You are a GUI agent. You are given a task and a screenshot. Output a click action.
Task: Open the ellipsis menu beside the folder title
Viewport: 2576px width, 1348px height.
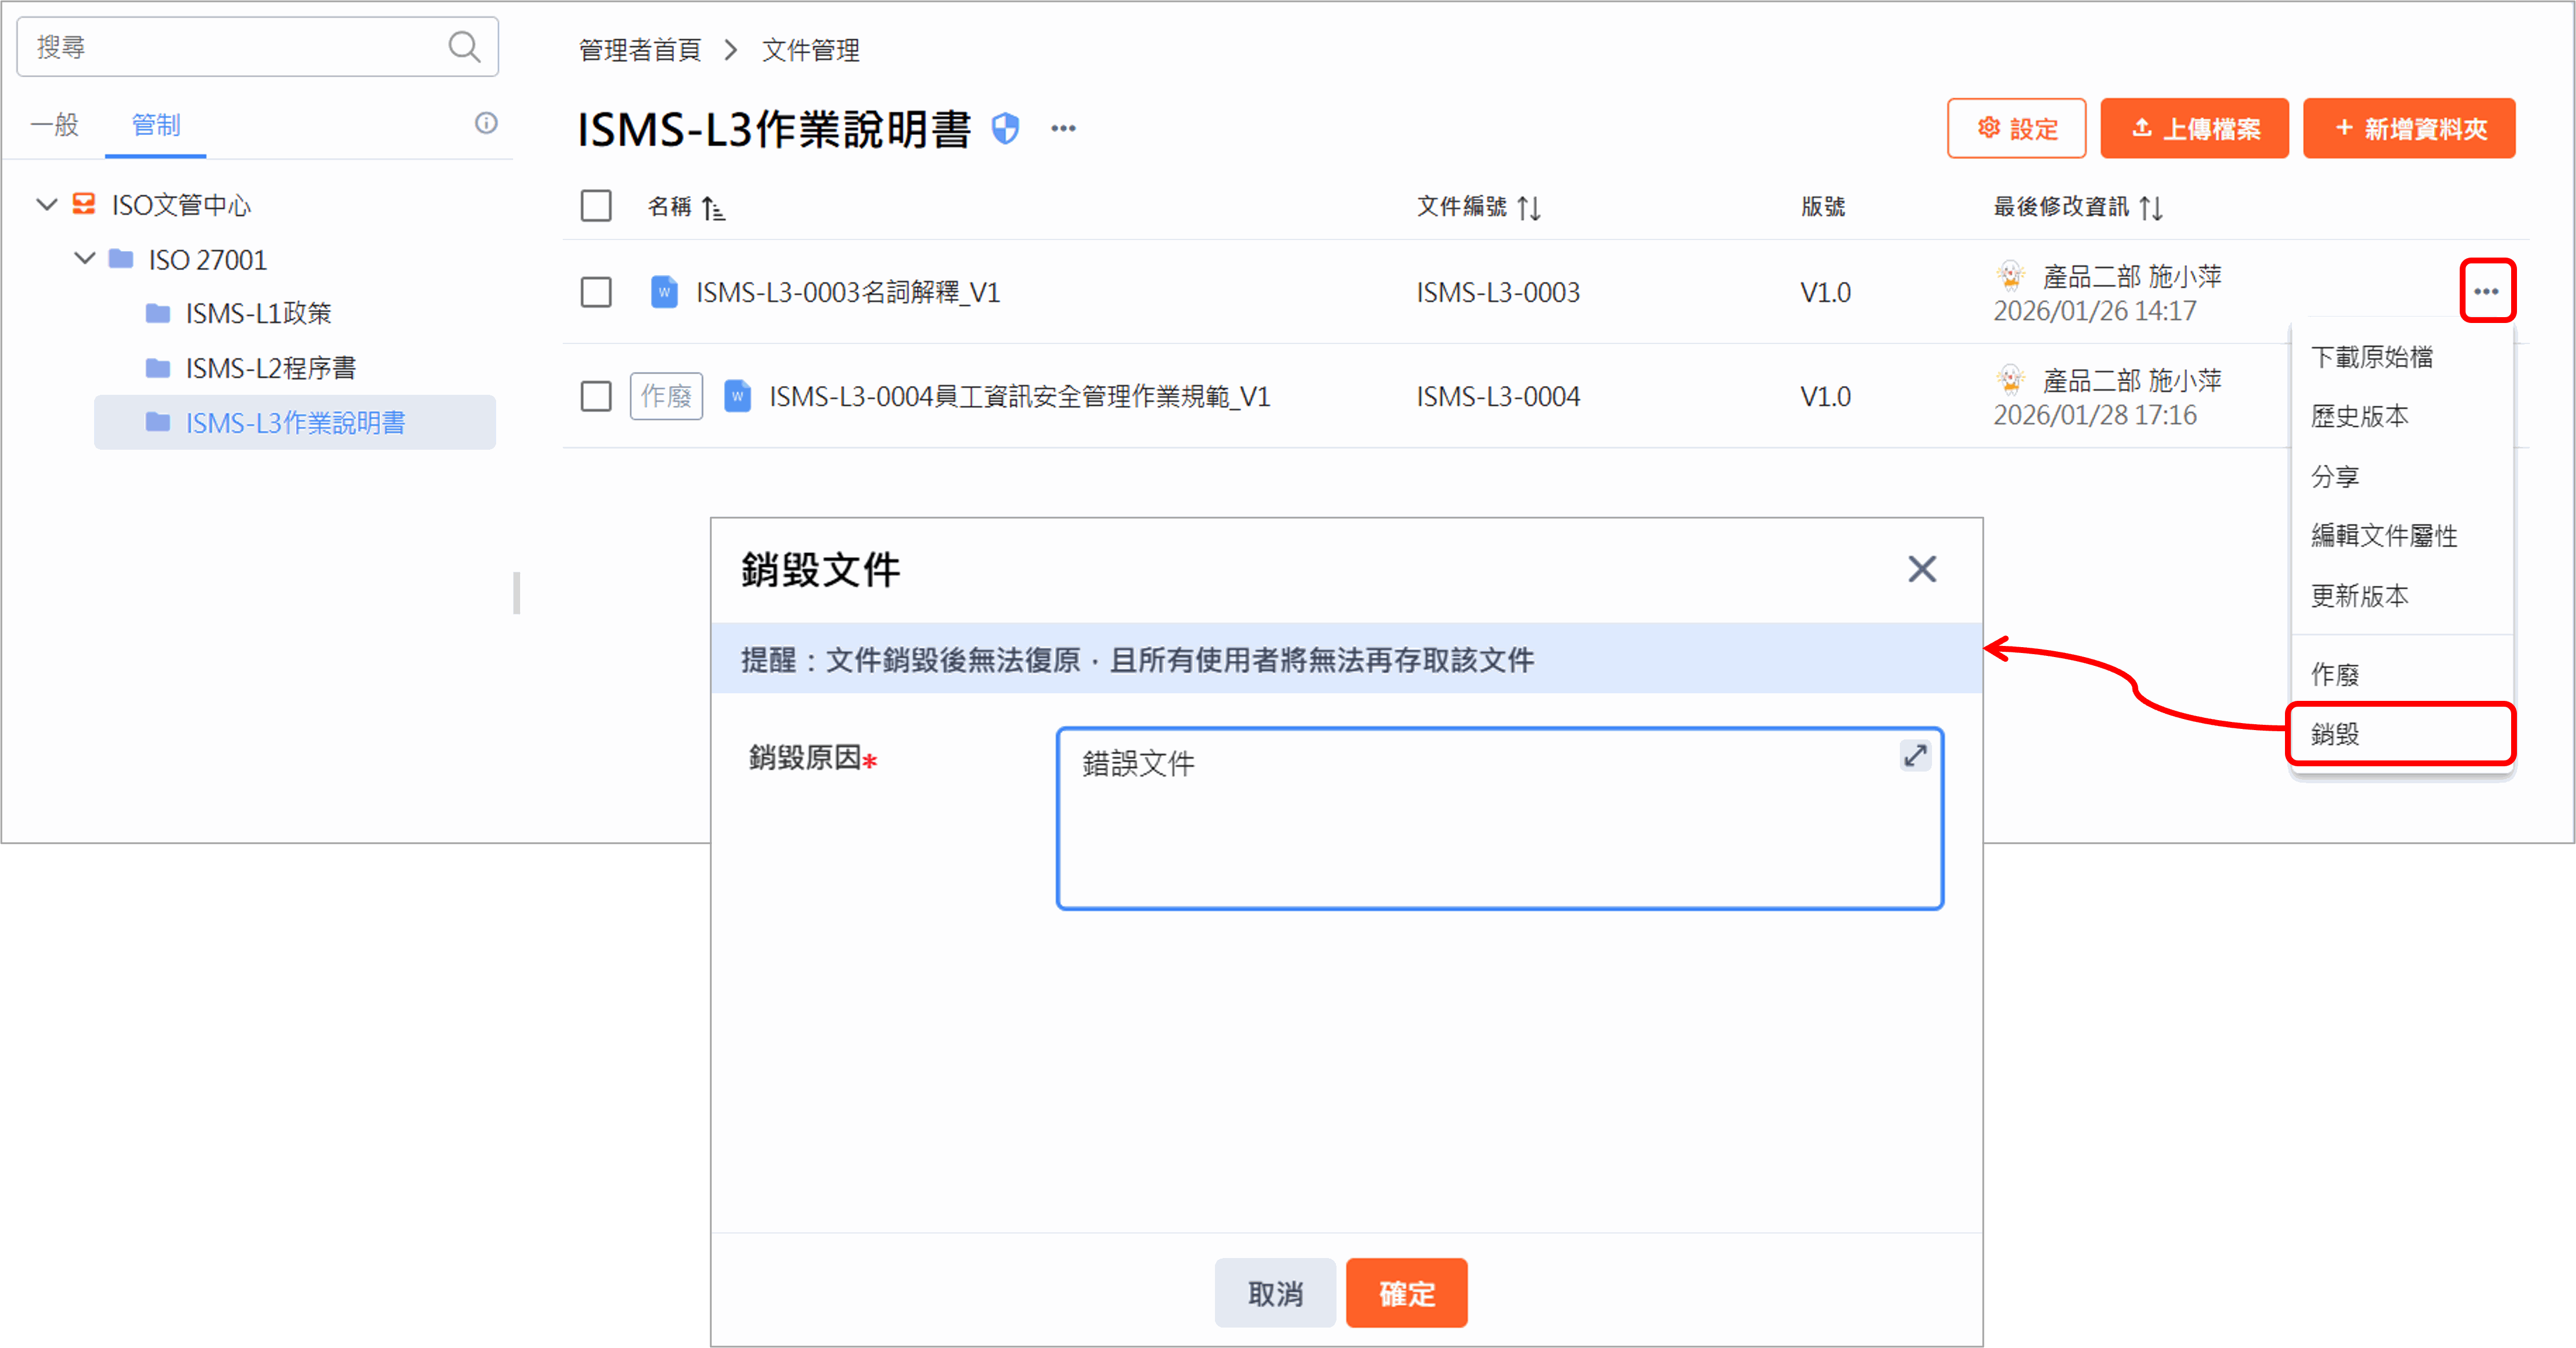click(x=1063, y=129)
